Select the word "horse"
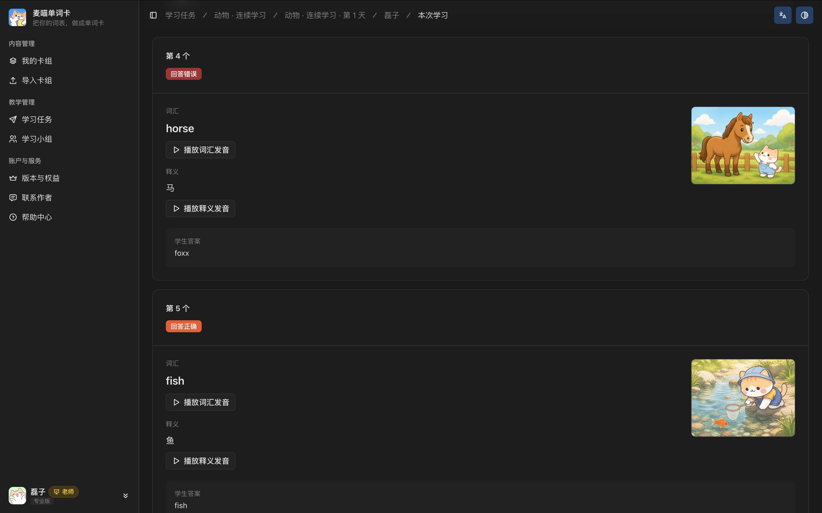 click(180, 129)
